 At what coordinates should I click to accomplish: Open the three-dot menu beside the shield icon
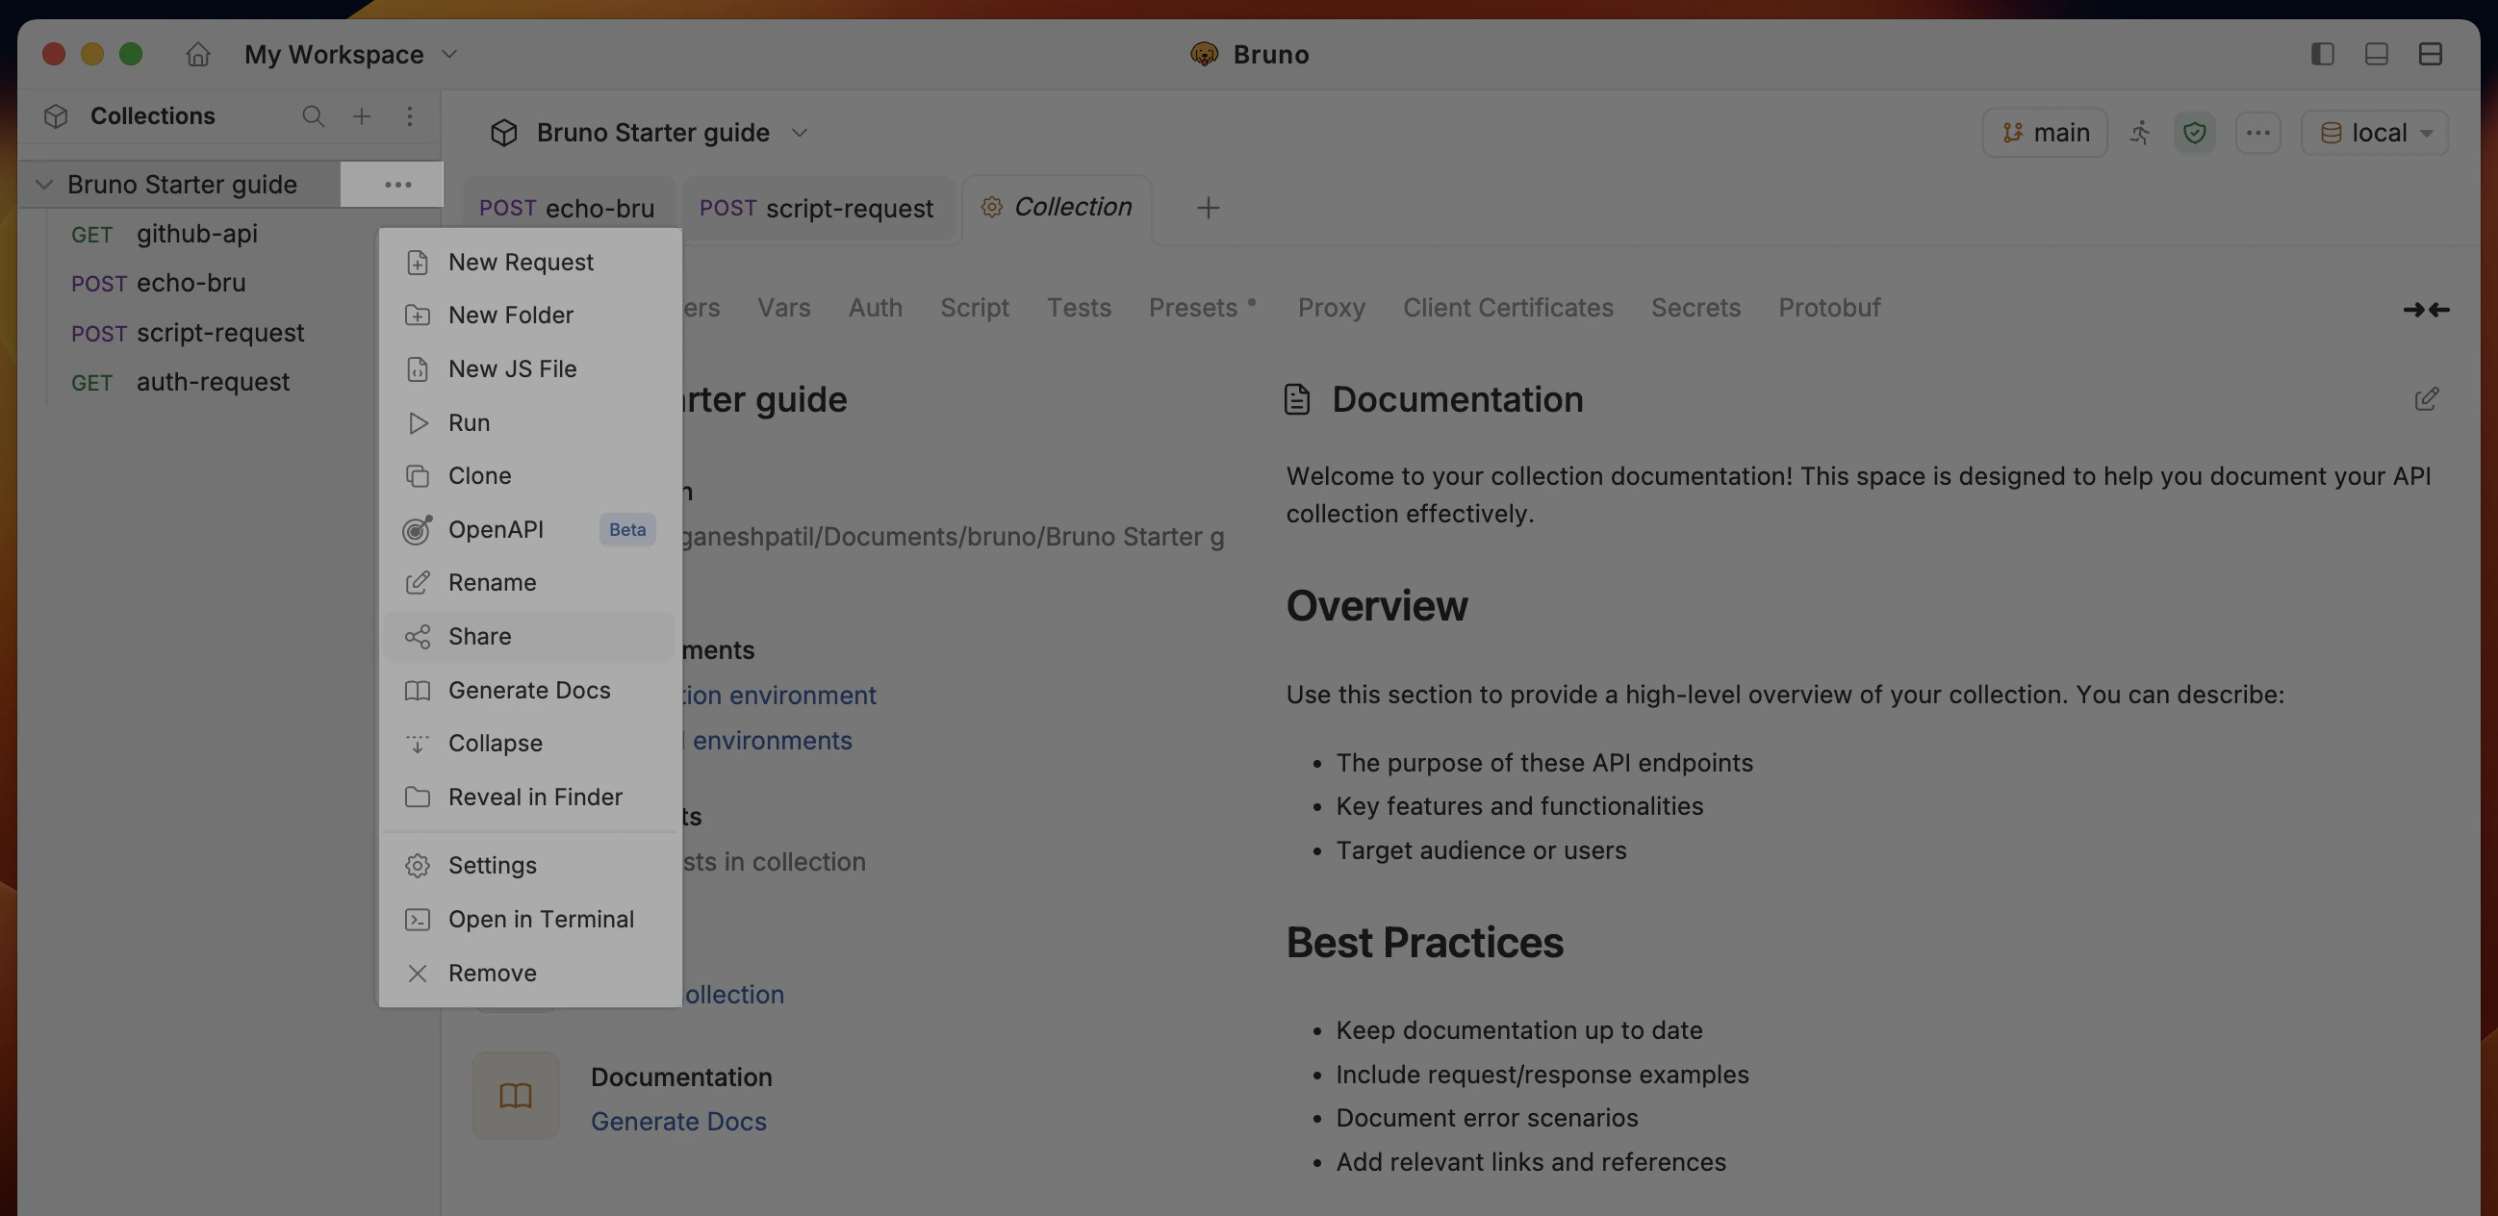click(2257, 133)
